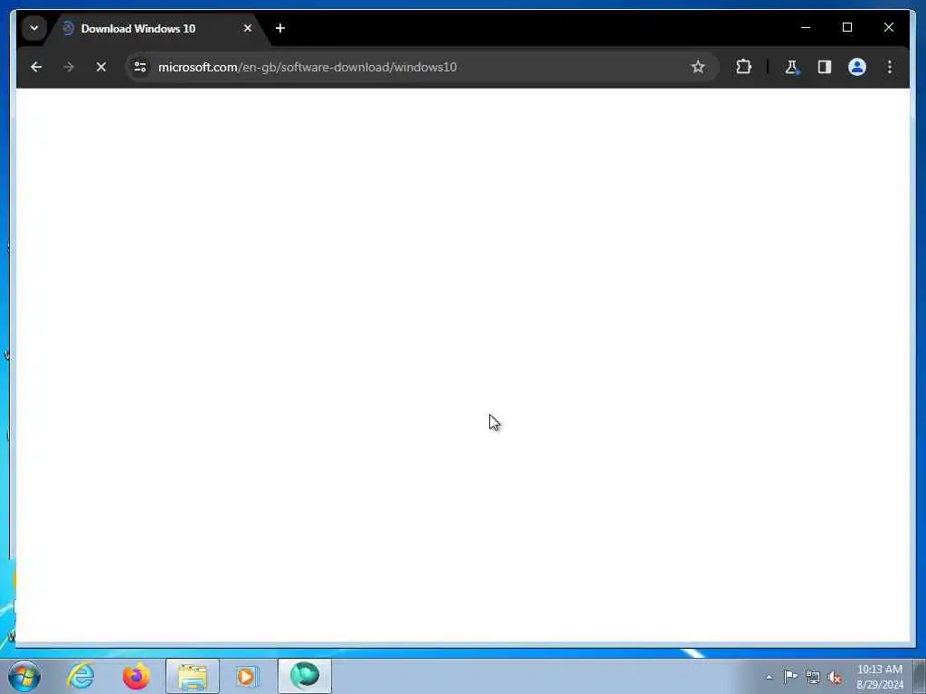
Task: Open the network status tray icon
Action: [x=813, y=677]
